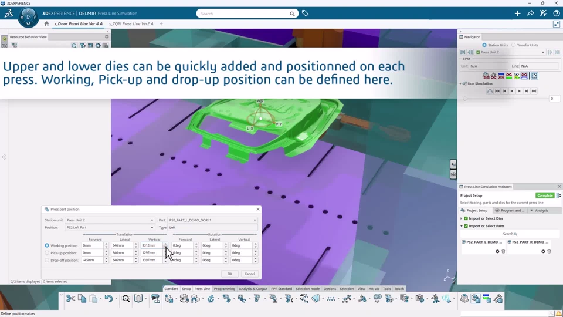Click the top Search input field
Image resolution: width=563 pixels, height=317 pixels.
pos(247,14)
